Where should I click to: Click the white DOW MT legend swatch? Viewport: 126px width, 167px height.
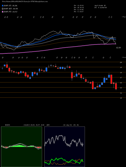(x=3, y=9)
